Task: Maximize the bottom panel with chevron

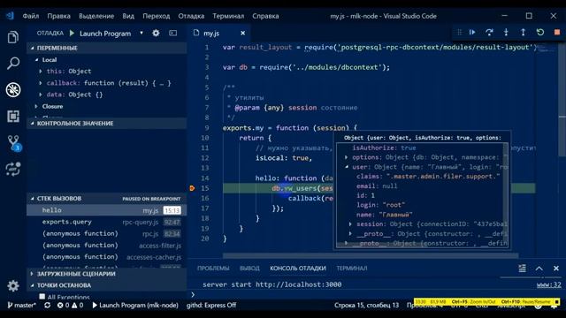Action: point(539,269)
